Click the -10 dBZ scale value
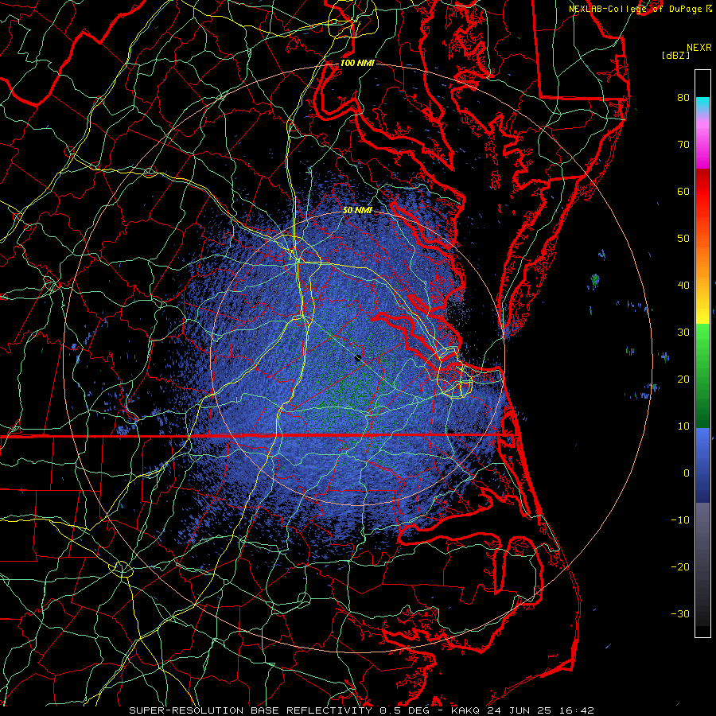The width and height of the screenshot is (716, 716). pos(680,520)
